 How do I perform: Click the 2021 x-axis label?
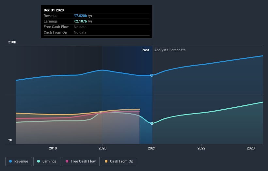152,148
